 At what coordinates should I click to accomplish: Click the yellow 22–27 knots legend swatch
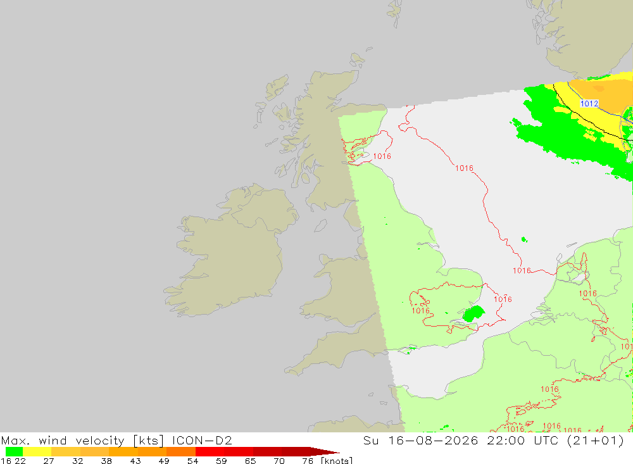(x=37, y=451)
